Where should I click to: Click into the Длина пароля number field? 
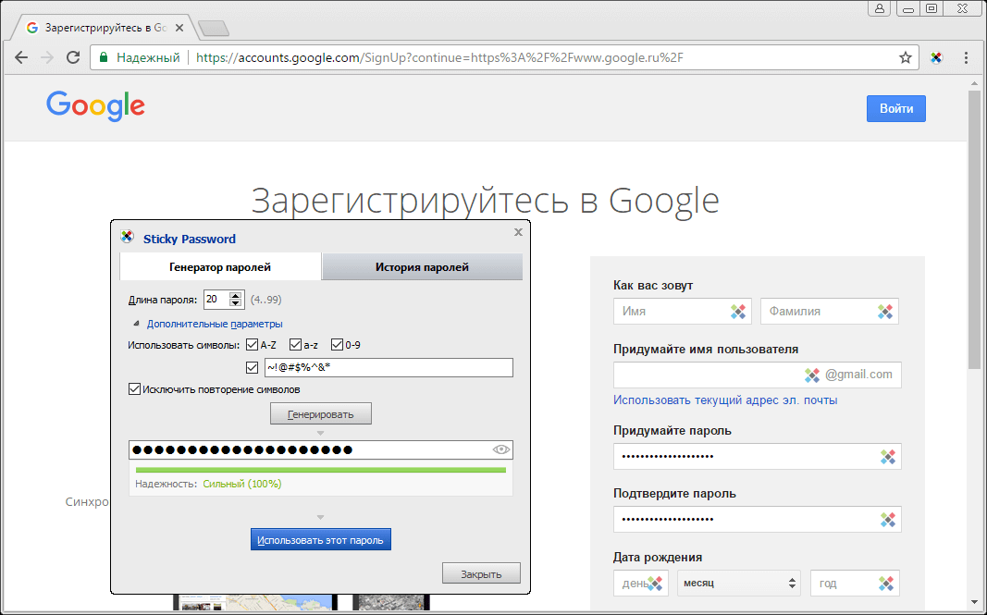216,300
